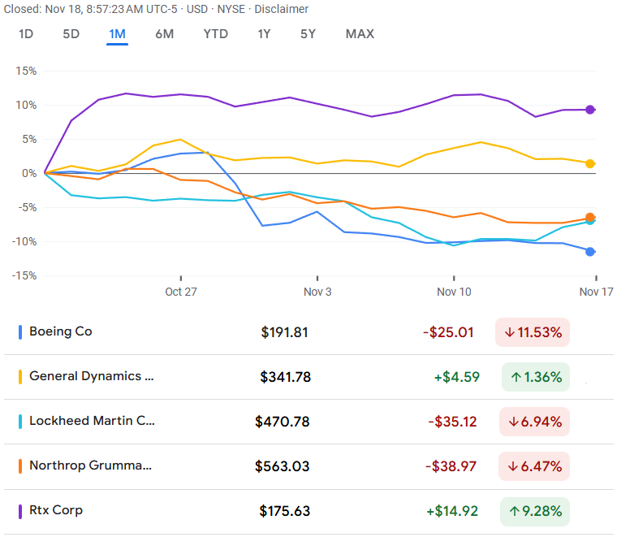The height and width of the screenshot is (537, 617).
Task: Open the Boeing Co stock row
Action: (308, 332)
